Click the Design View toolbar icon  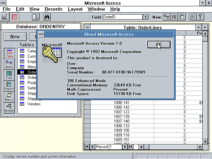click(5, 17)
